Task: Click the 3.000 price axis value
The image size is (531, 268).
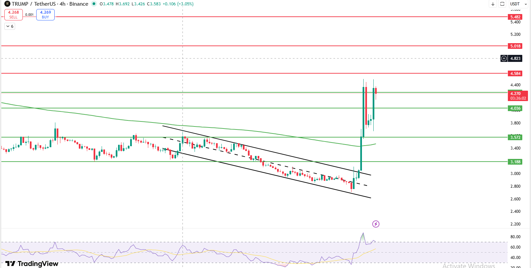Action: (x=515, y=174)
